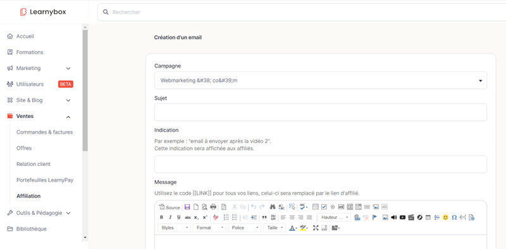506x249 pixels.
Task: Open the text color picker
Action: 293,228
